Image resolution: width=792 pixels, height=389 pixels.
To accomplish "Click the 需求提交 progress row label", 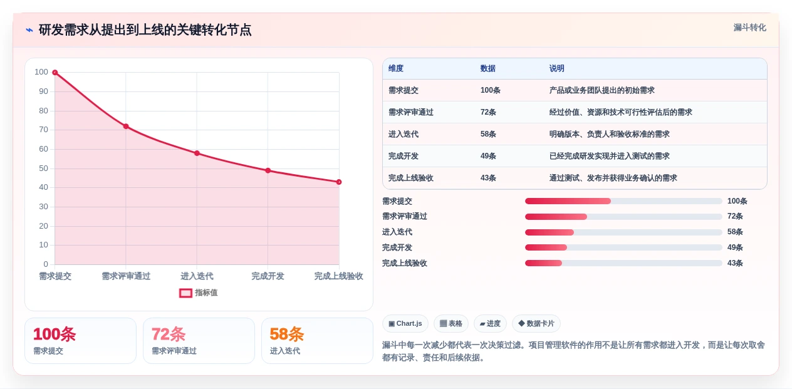I will [x=397, y=201].
